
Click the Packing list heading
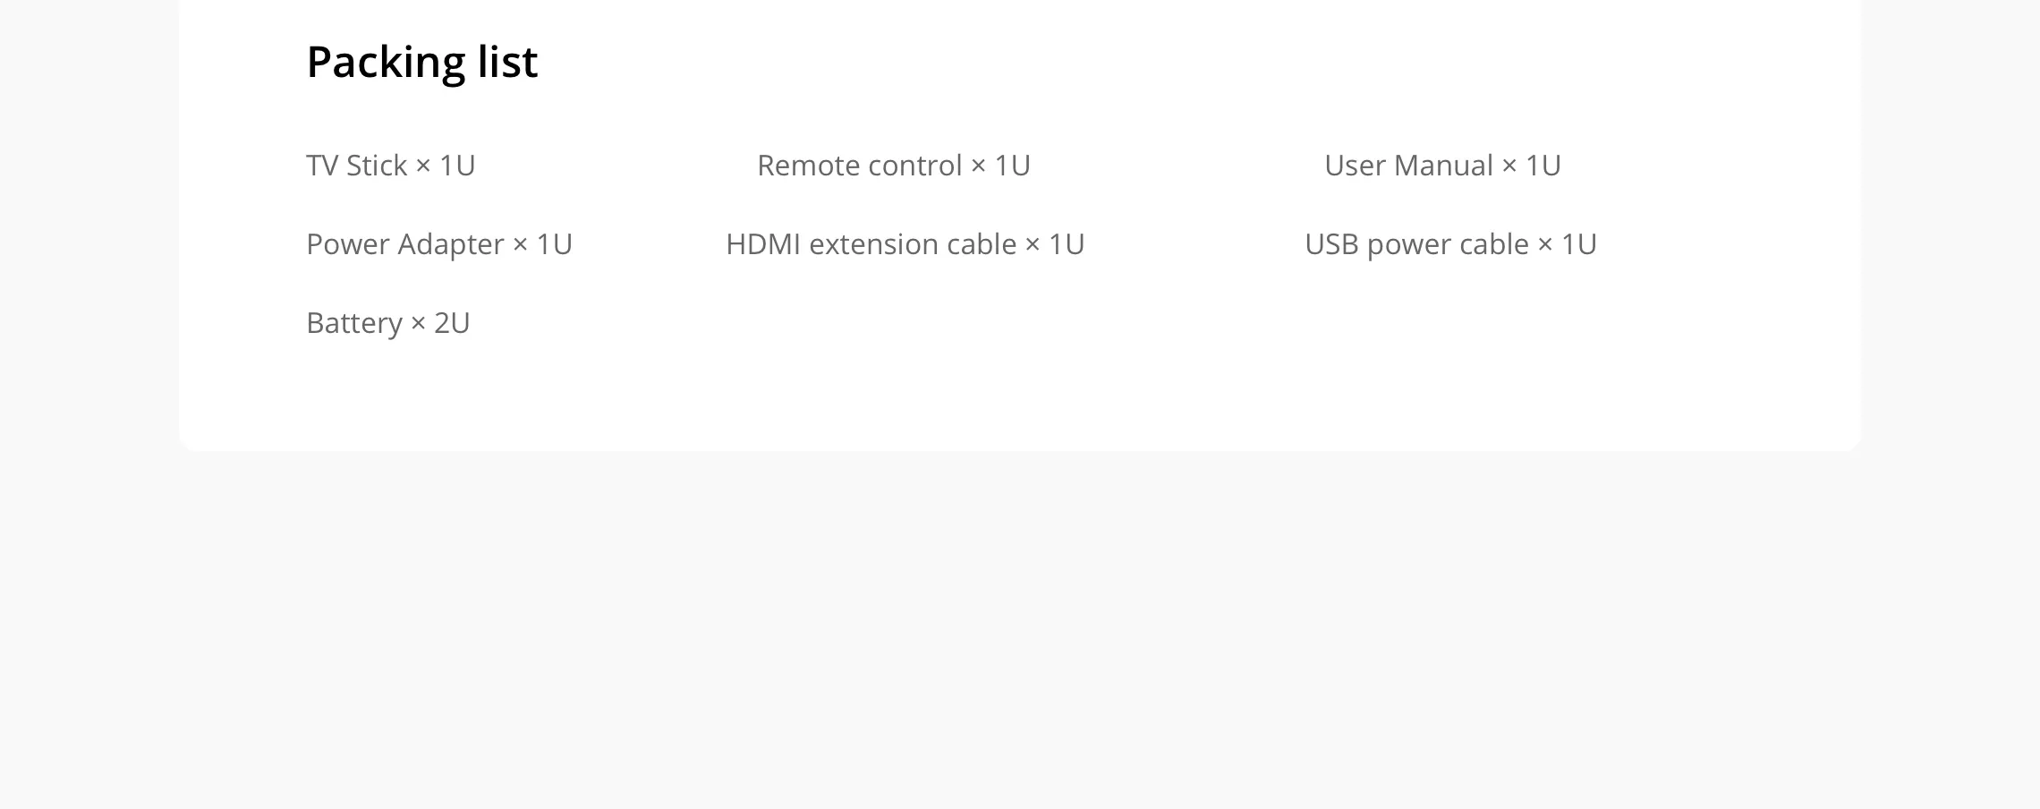[421, 63]
